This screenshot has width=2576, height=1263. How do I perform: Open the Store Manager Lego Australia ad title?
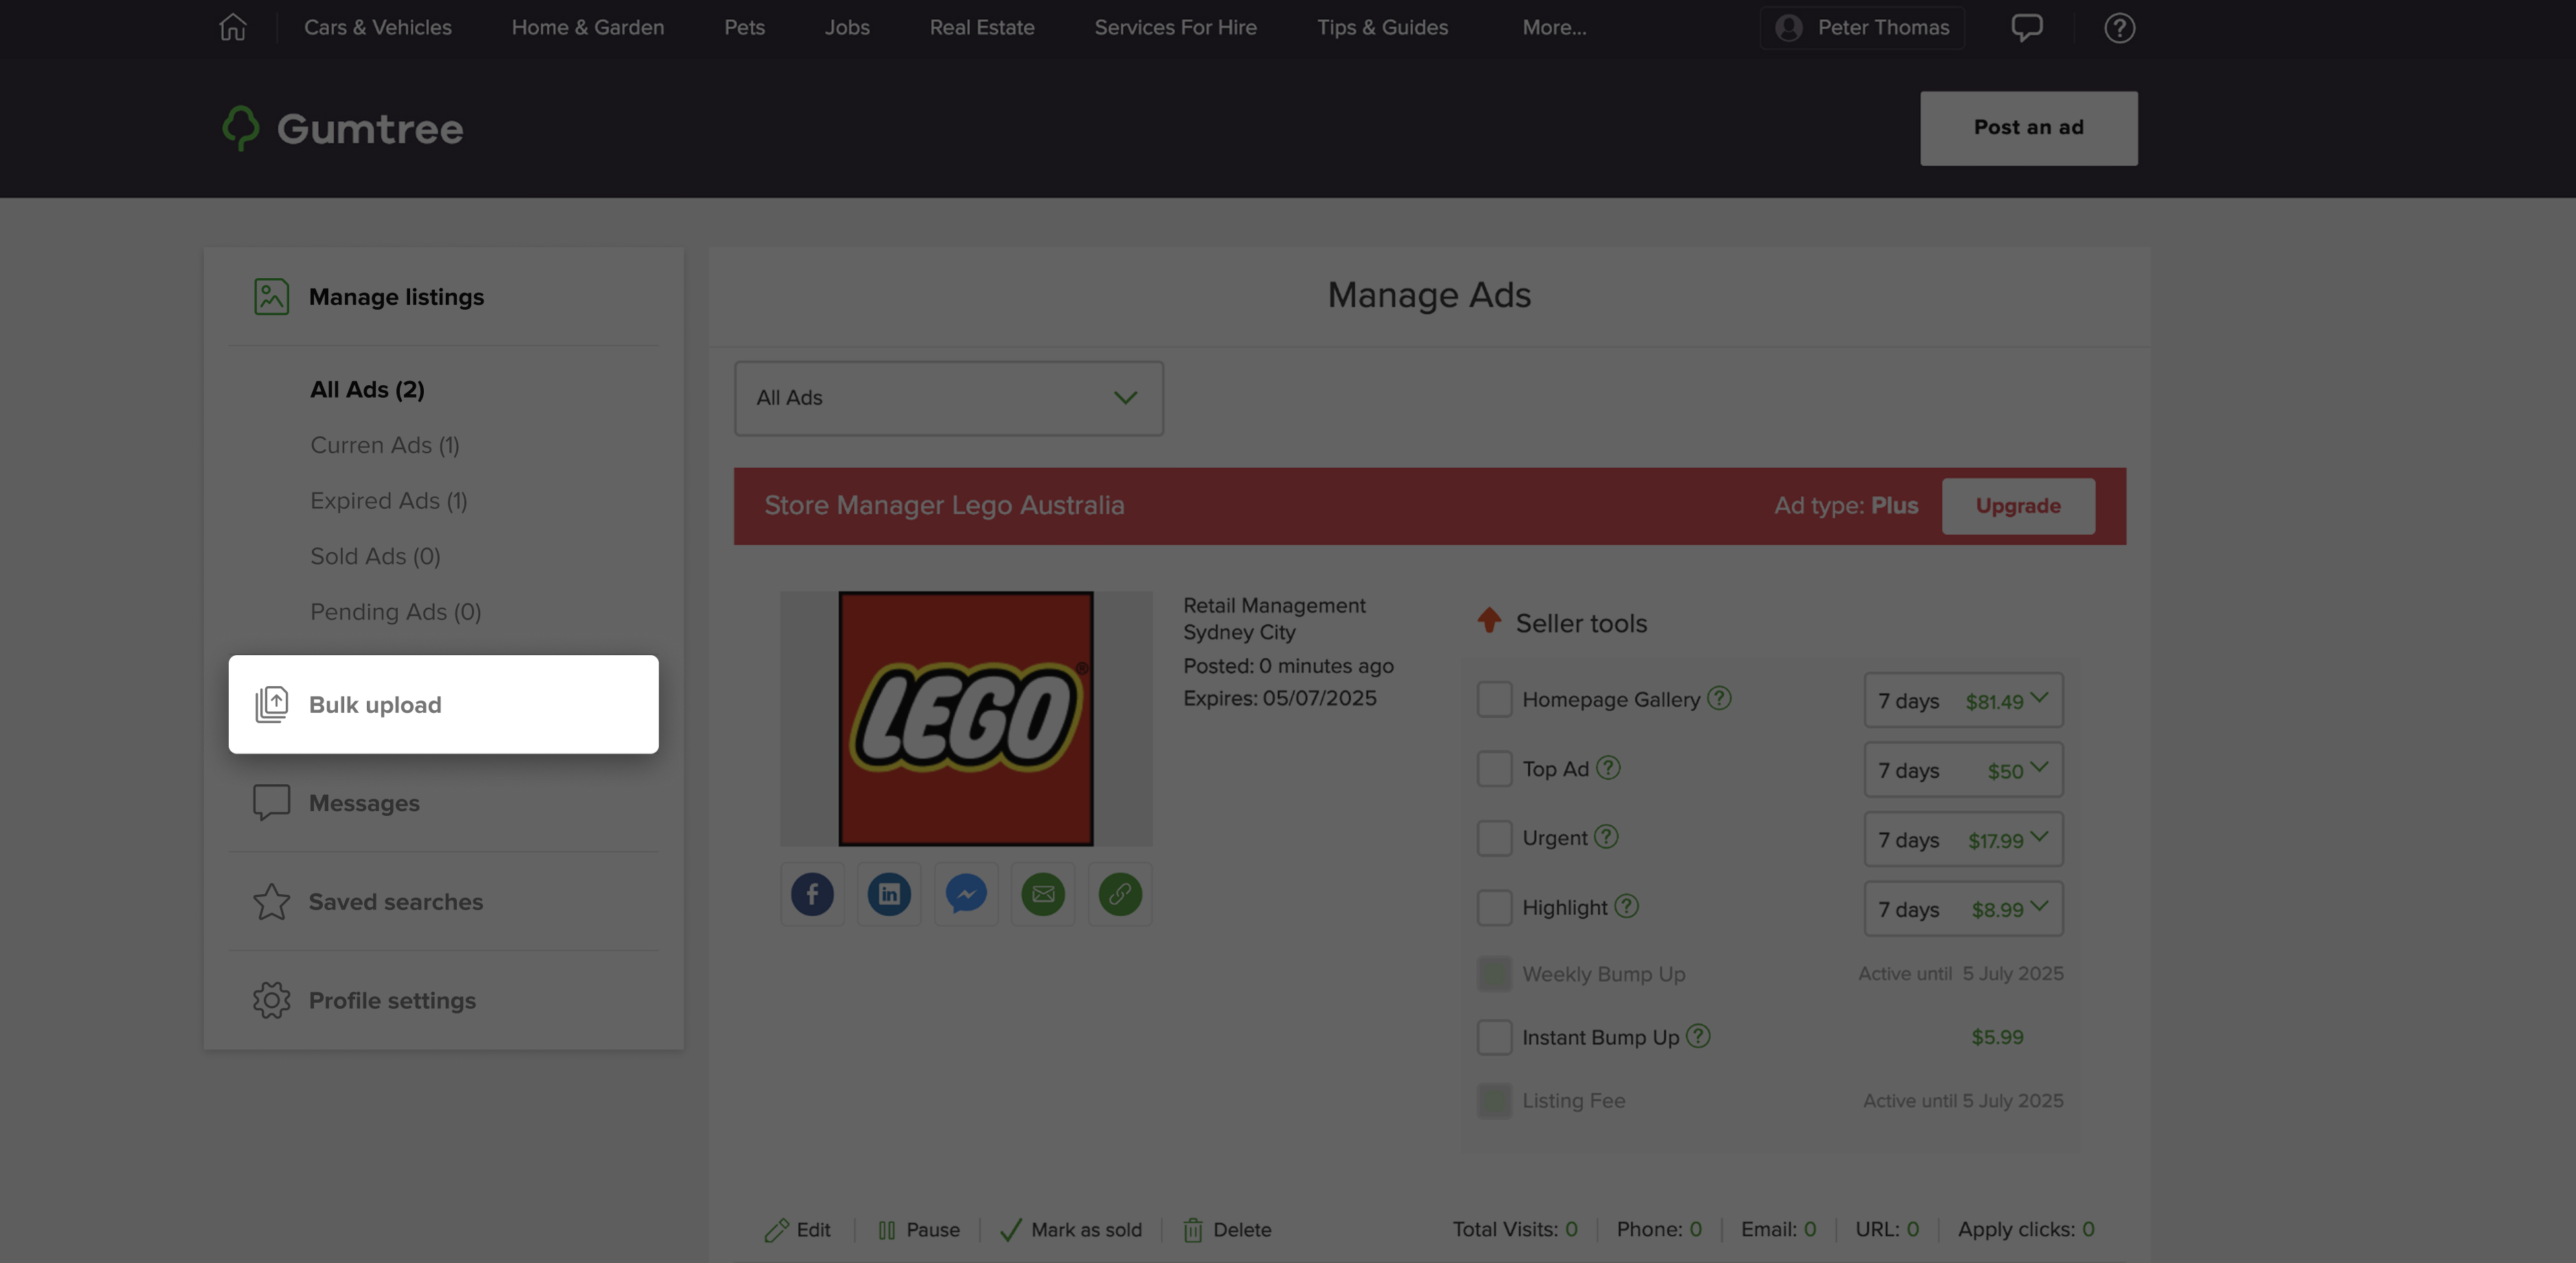click(x=944, y=505)
